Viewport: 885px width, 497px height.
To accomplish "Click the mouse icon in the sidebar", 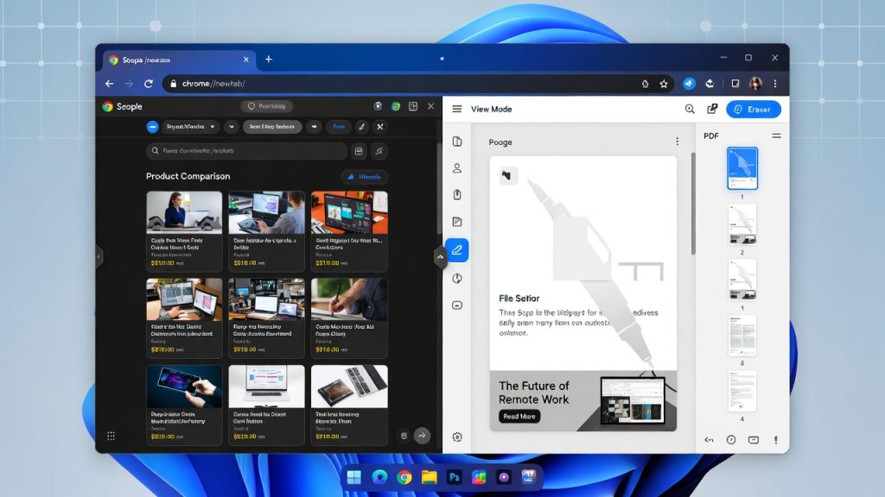I will point(457,195).
